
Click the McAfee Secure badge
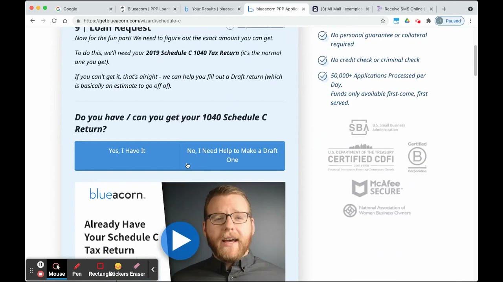coord(377,188)
